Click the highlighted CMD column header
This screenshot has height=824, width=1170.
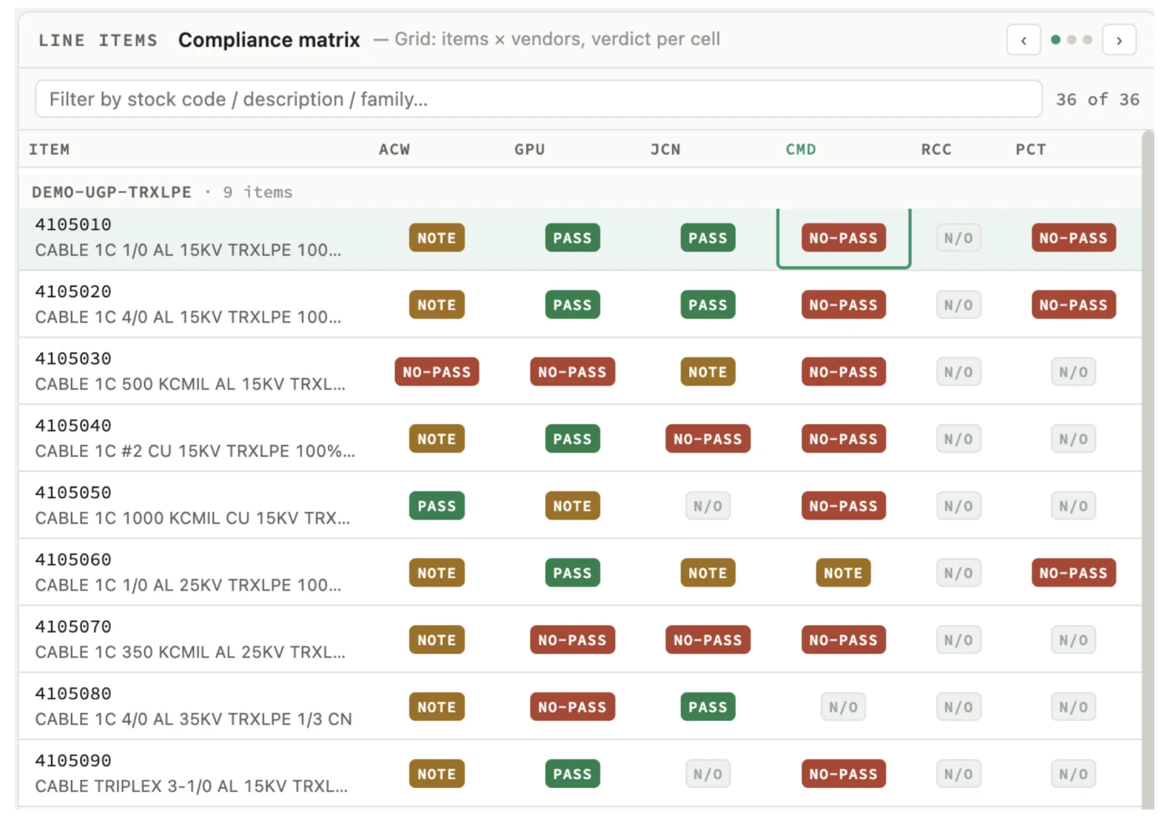[x=800, y=150]
